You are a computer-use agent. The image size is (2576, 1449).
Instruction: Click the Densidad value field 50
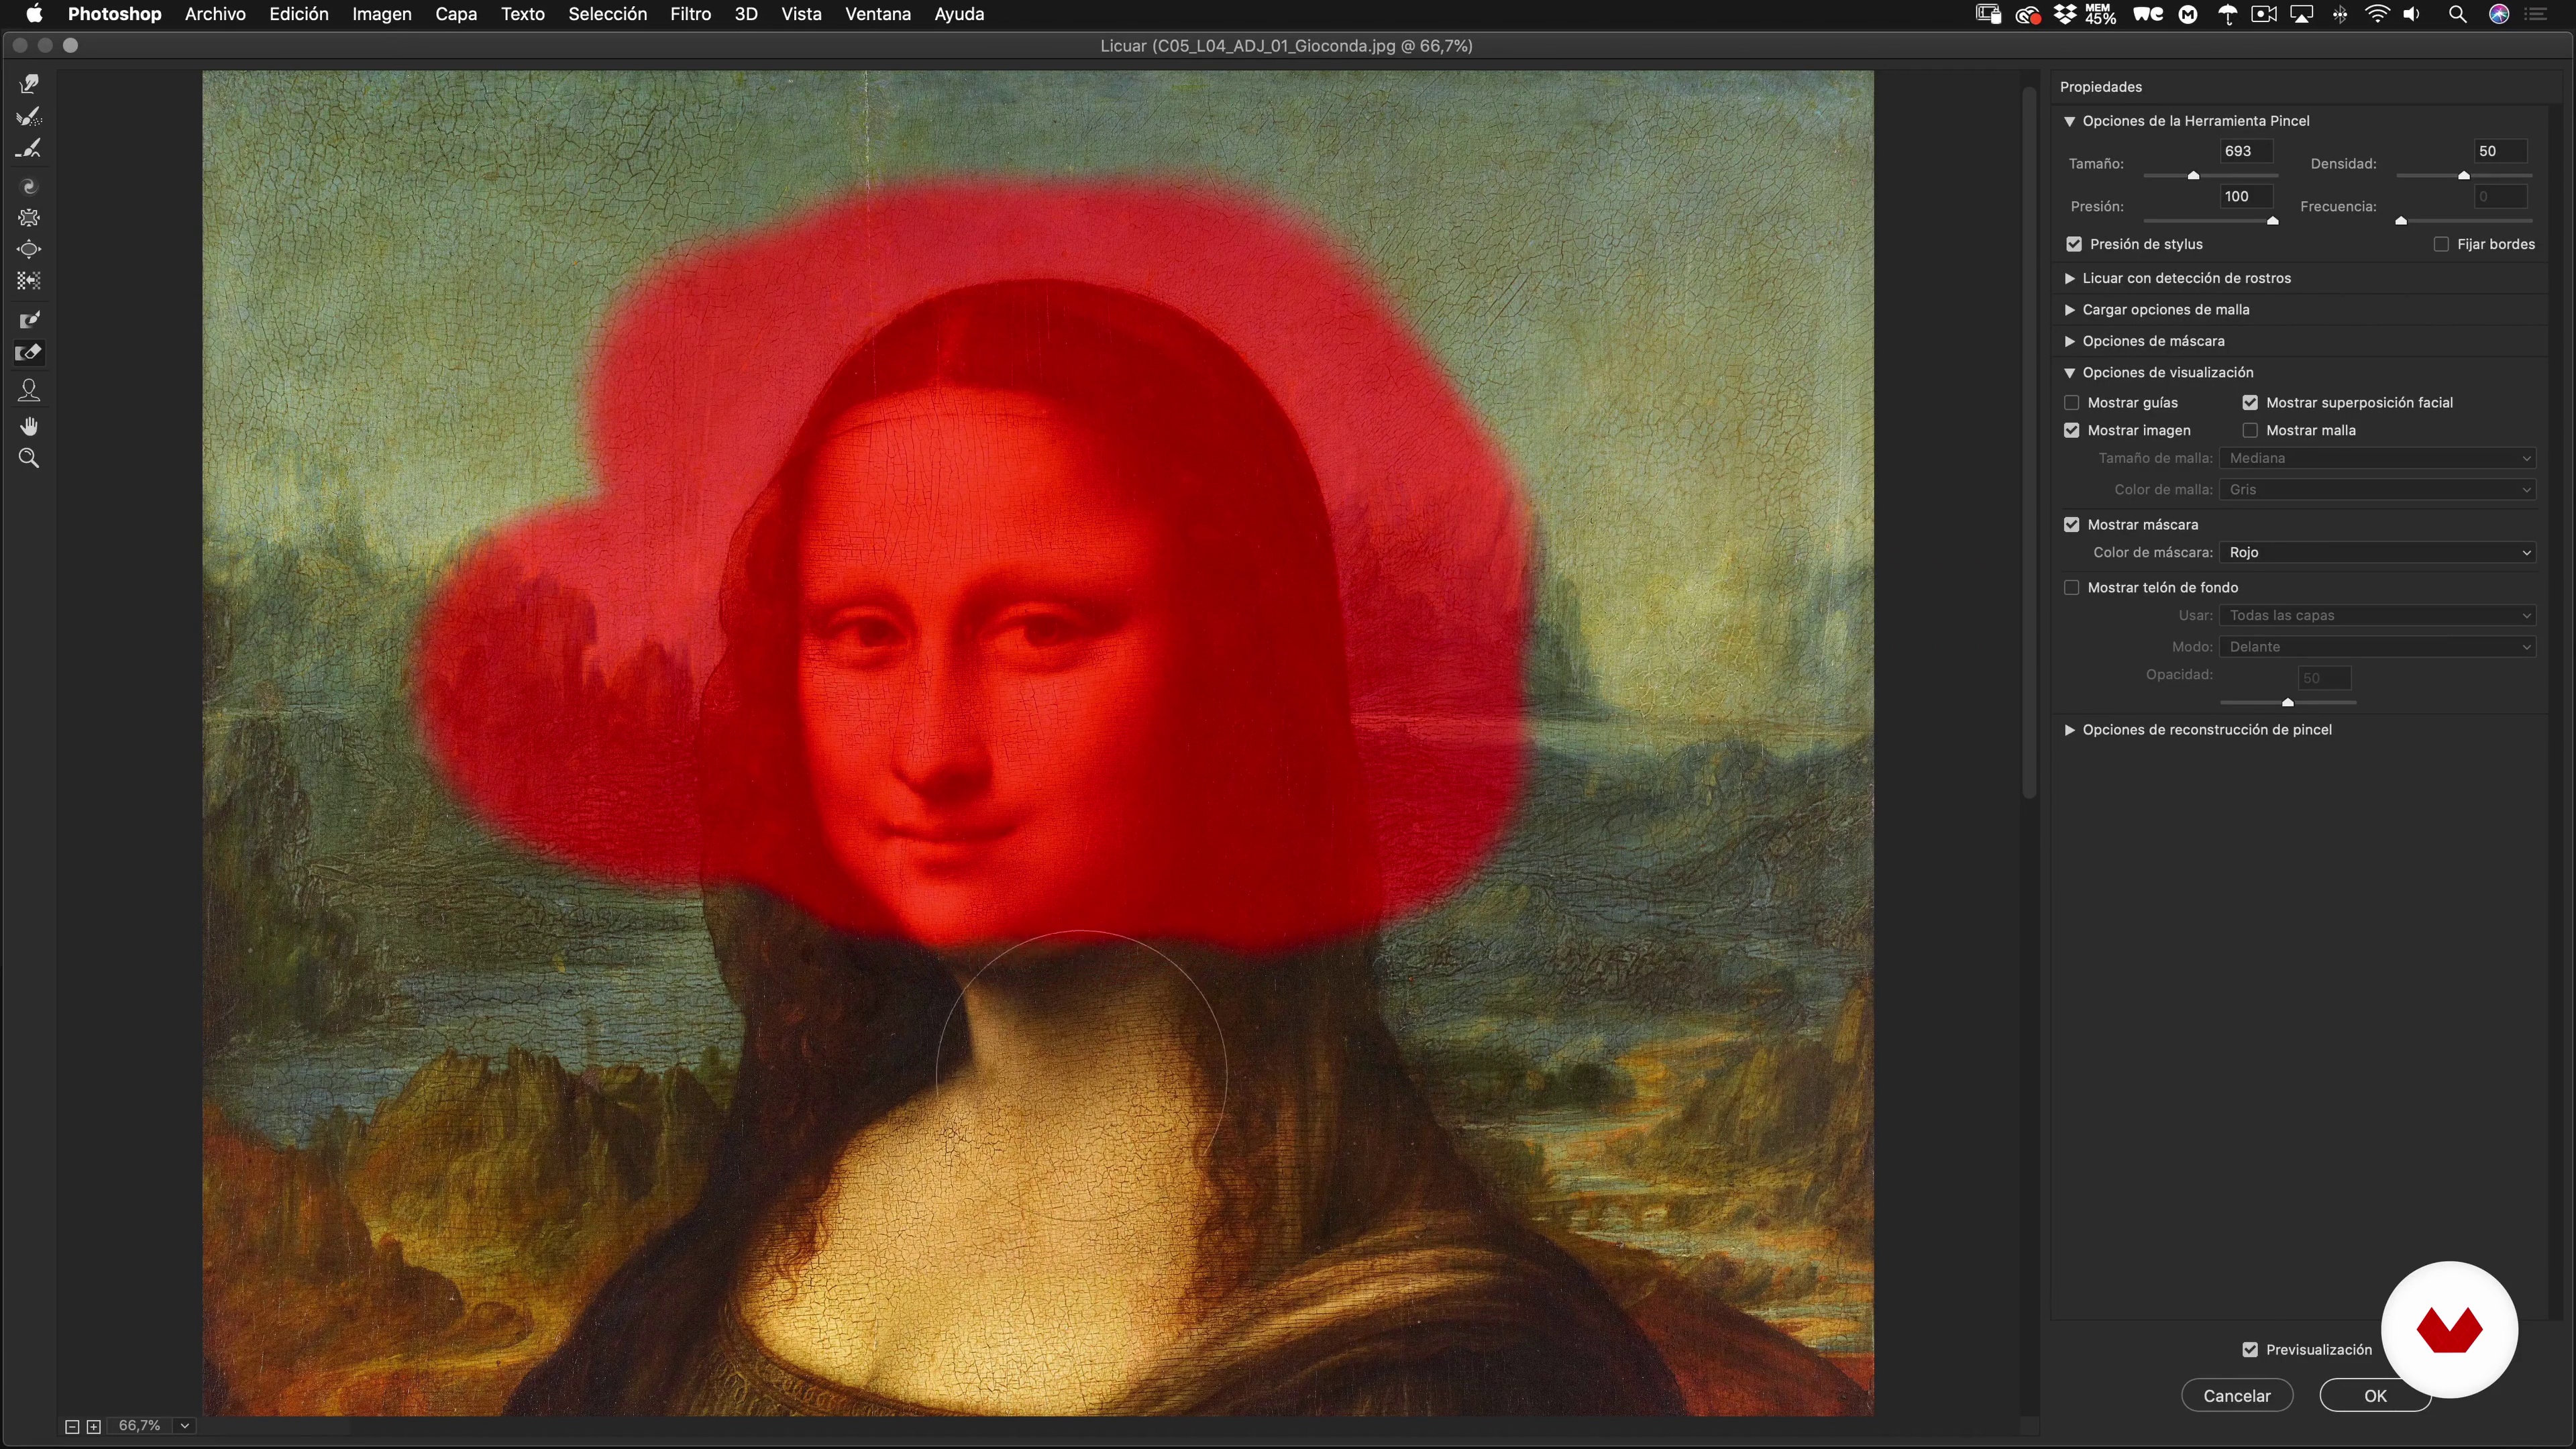pos(2501,151)
